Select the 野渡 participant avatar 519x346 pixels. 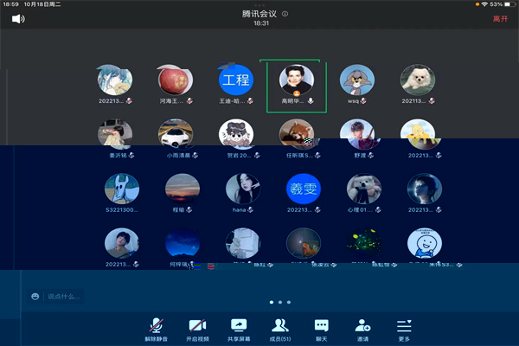click(359, 134)
